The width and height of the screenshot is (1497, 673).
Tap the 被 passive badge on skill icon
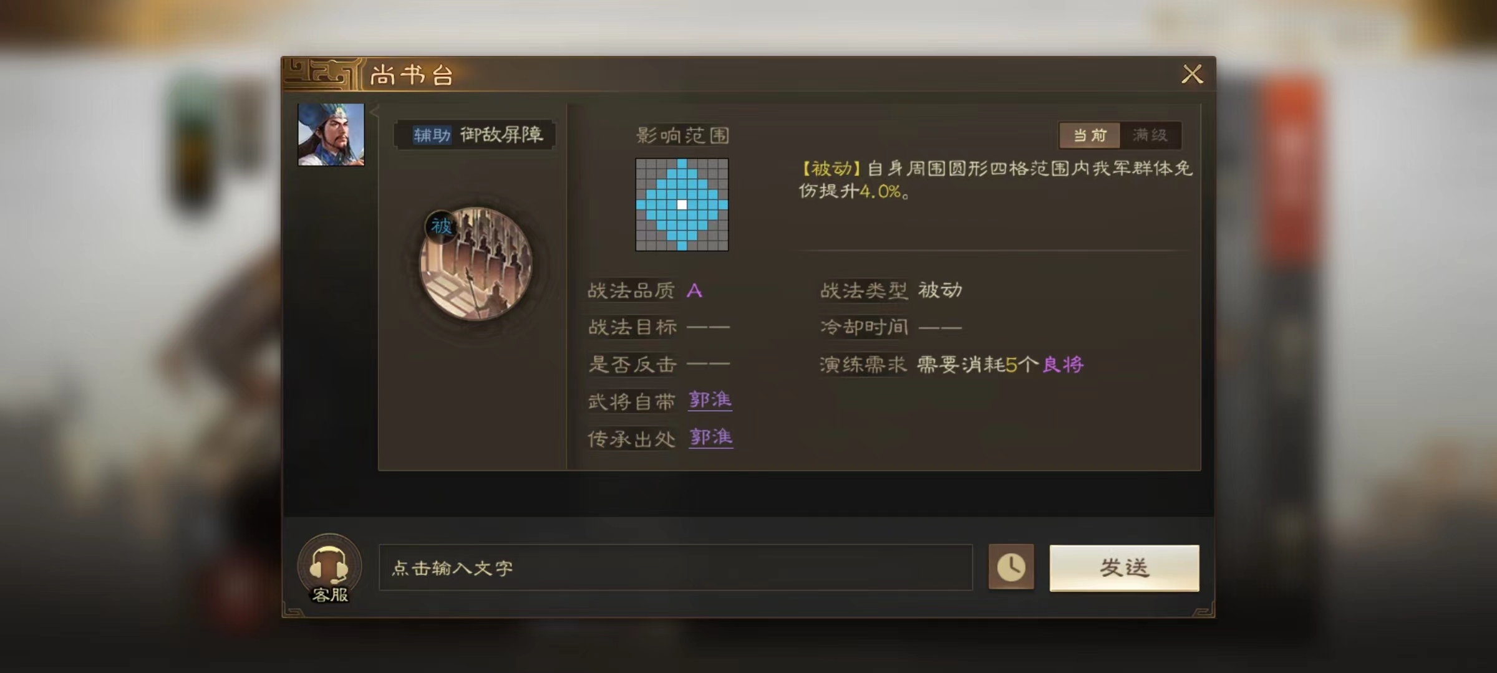(x=441, y=226)
